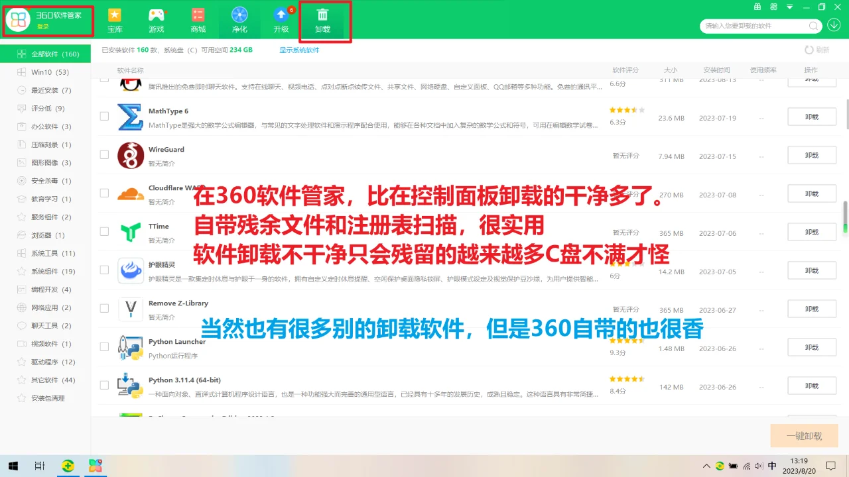The image size is (849, 477).
Task: Click the home star icon in the toolbar
Action: [115, 20]
